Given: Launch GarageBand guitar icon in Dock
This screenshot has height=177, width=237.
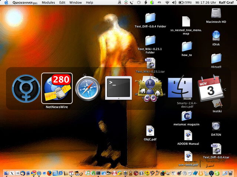Looking at the screenshot, I should click(82, 173).
